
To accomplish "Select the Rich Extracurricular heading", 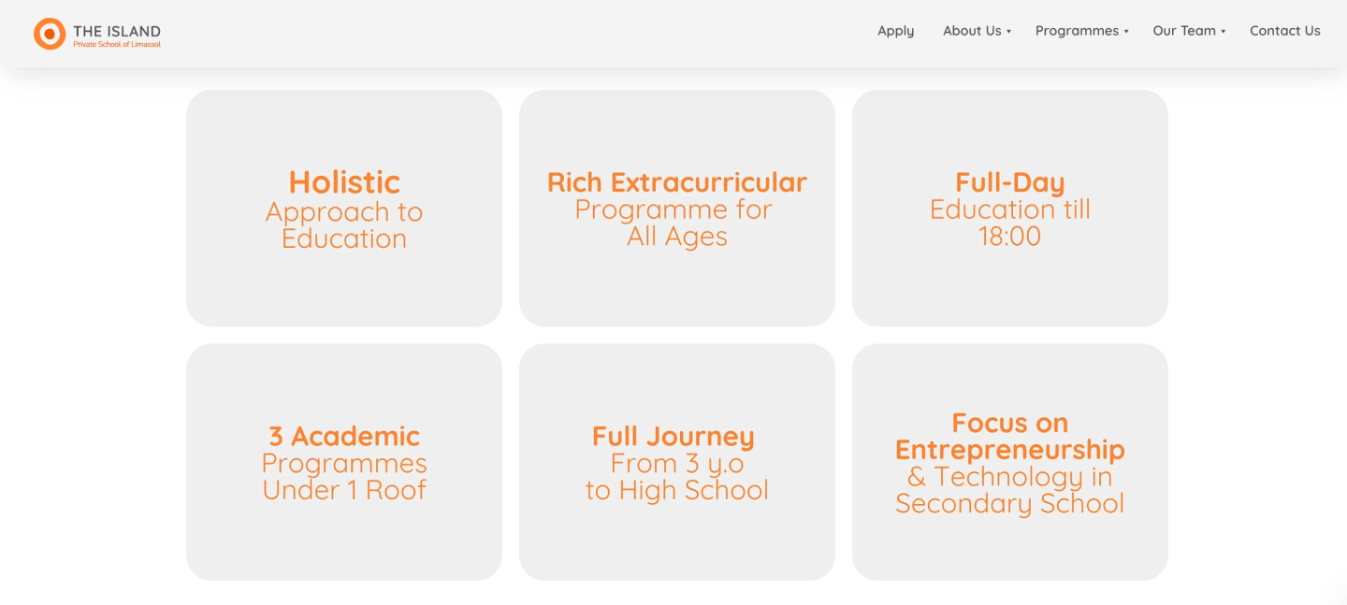I will (x=677, y=182).
